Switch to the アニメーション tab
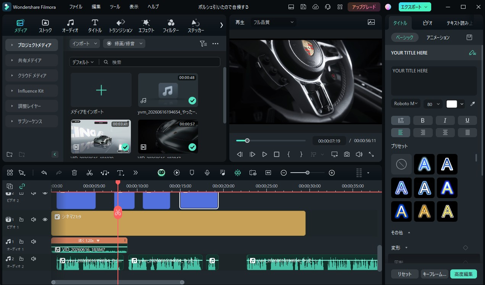 point(438,37)
